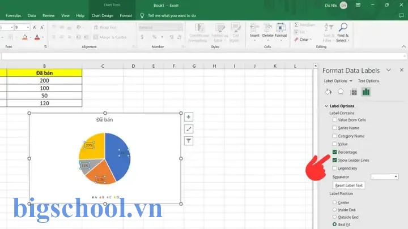Open the font size dropdown
This screenshot has width=408, height=229.
[x=28, y=27]
